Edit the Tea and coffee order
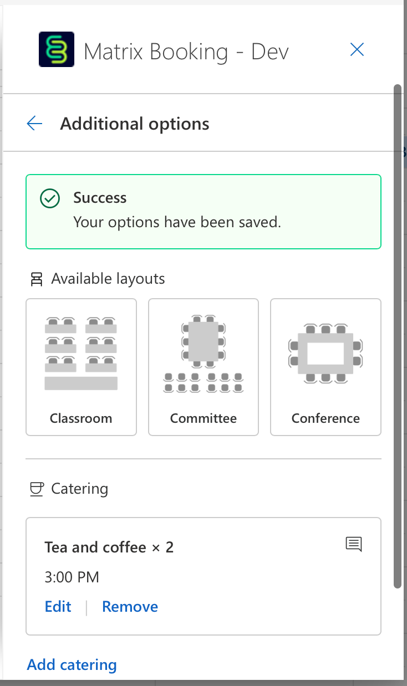The height and width of the screenshot is (686, 407). [58, 607]
